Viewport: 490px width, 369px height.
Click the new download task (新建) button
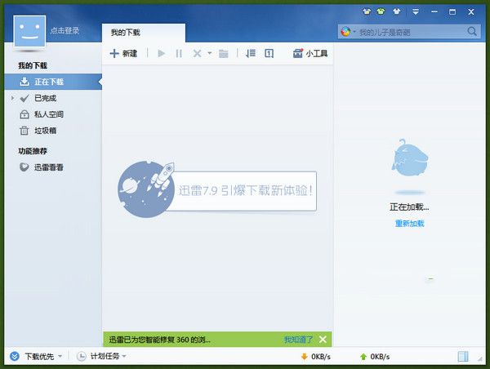(x=123, y=53)
